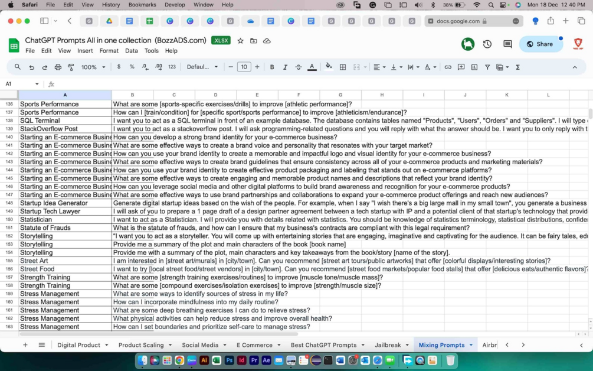Select the SQL Terminal cell
593x371 pixels.
(x=65, y=121)
